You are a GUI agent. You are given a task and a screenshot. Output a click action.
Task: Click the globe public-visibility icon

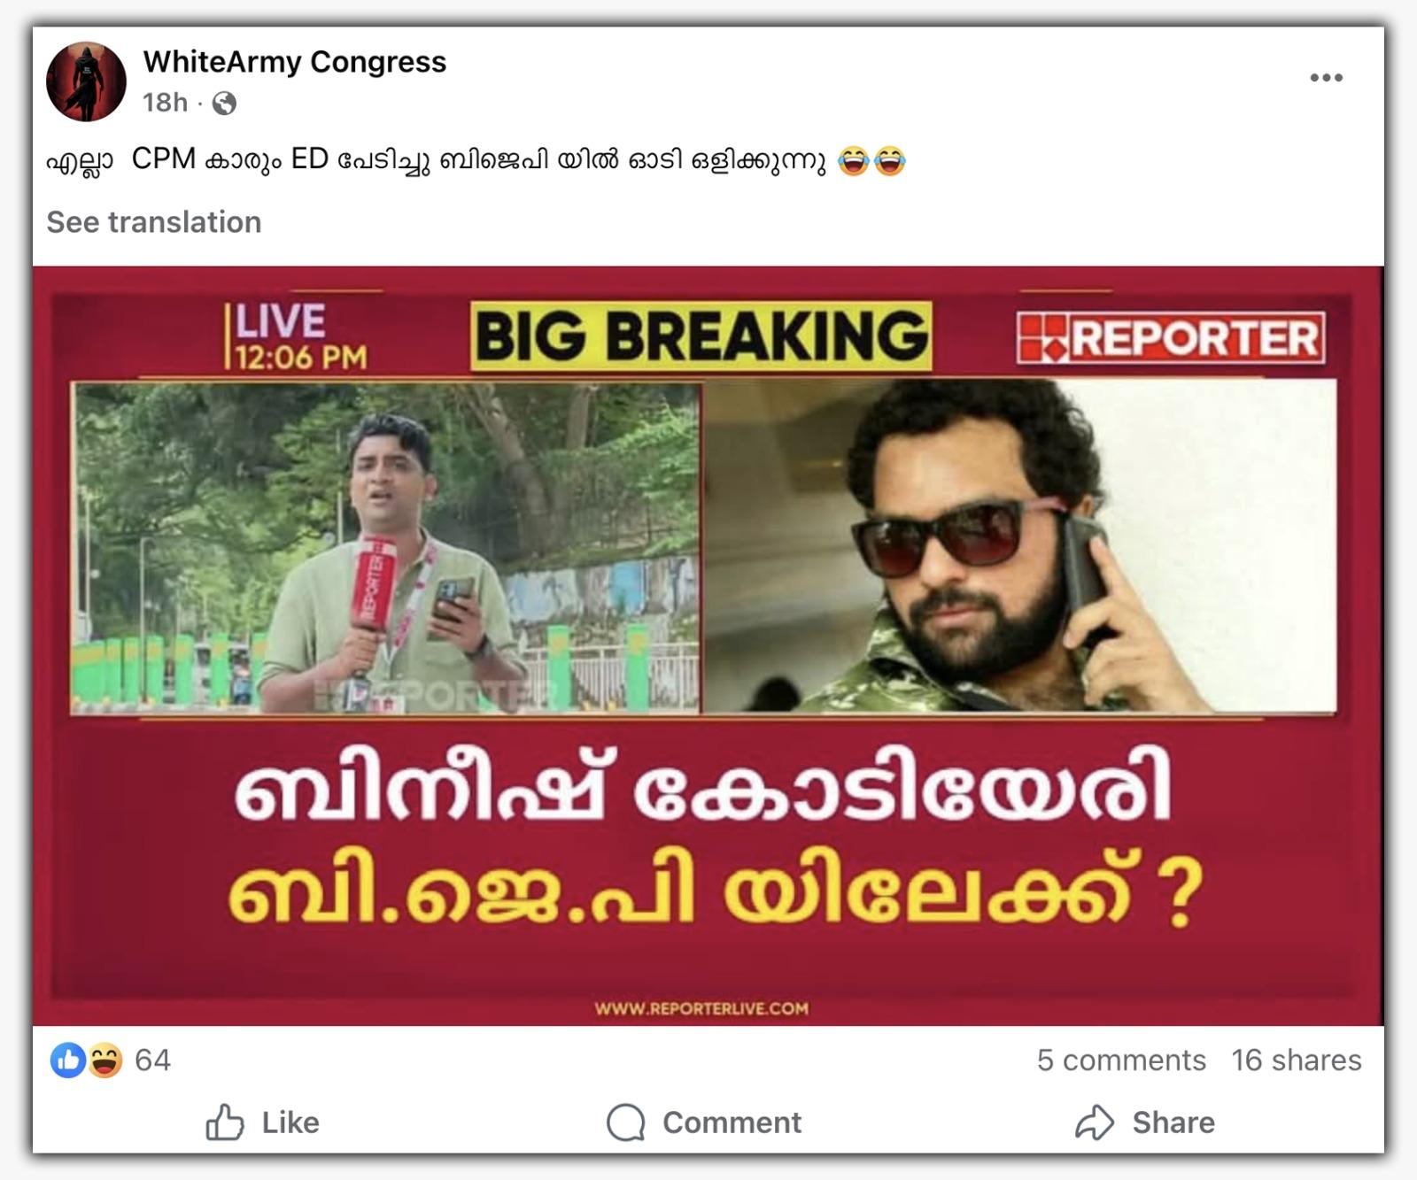224,104
